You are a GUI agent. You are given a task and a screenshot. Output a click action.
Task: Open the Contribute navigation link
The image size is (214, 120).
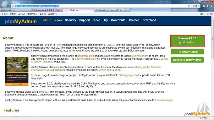tap(118, 20)
